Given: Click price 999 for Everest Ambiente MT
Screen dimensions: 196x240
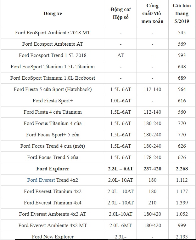Looking at the screenshot, I should click(182, 226).
